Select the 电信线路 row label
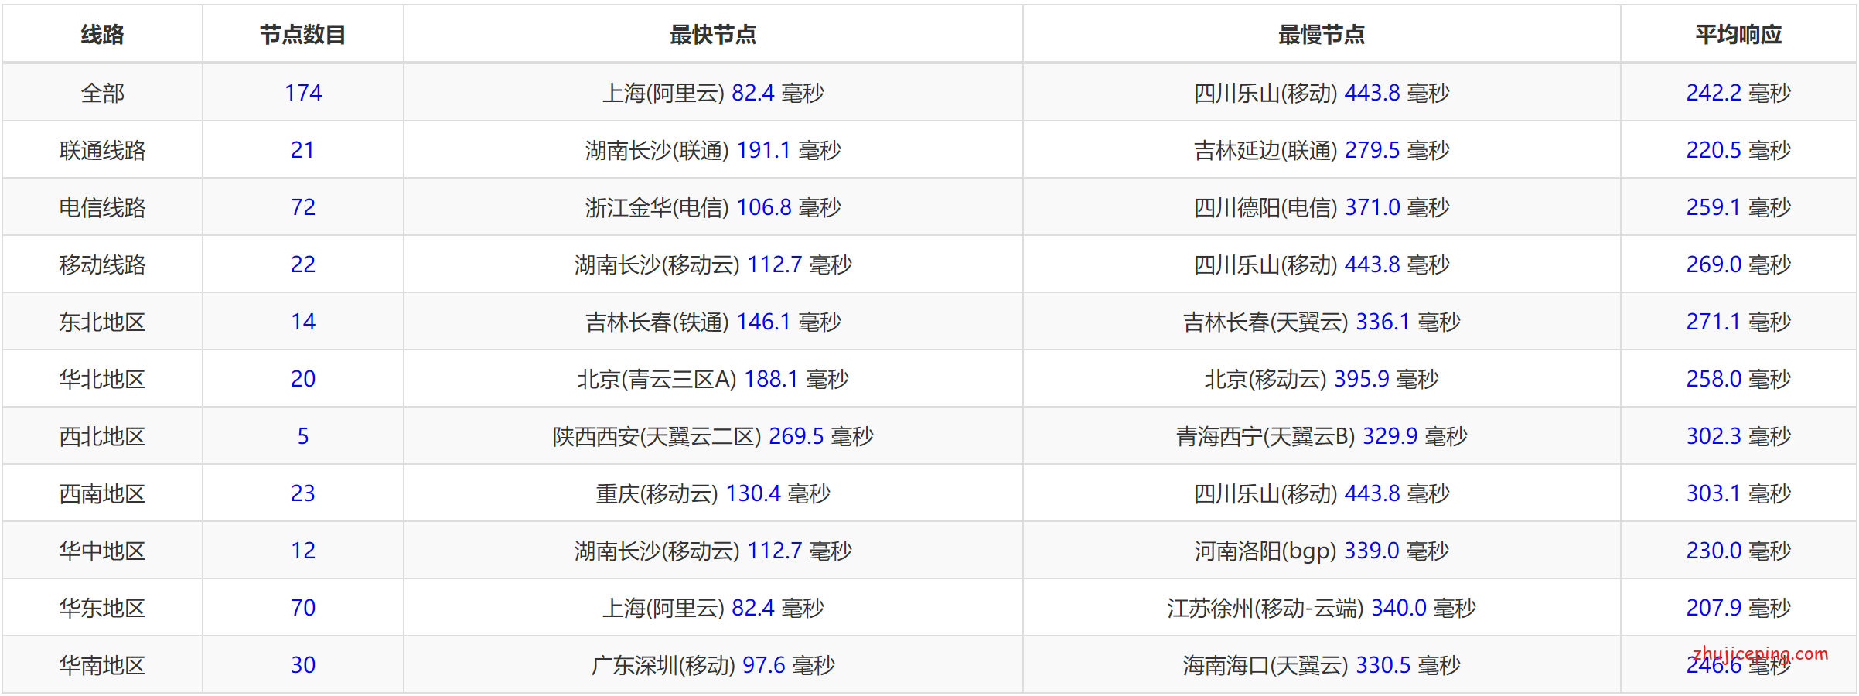The image size is (1859, 696). [102, 207]
